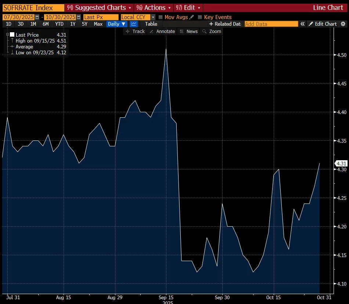
Task: Click the line chart view icon
Action: [134, 24]
